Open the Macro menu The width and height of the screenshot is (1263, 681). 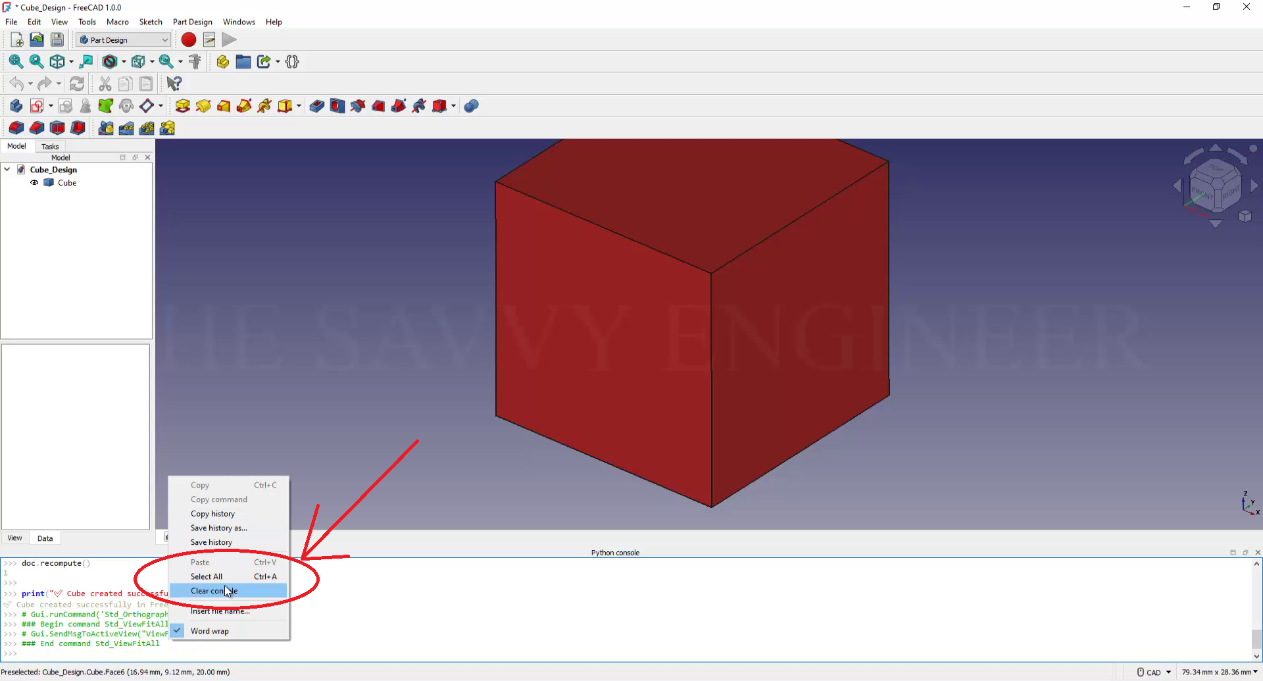pyautogui.click(x=118, y=22)
